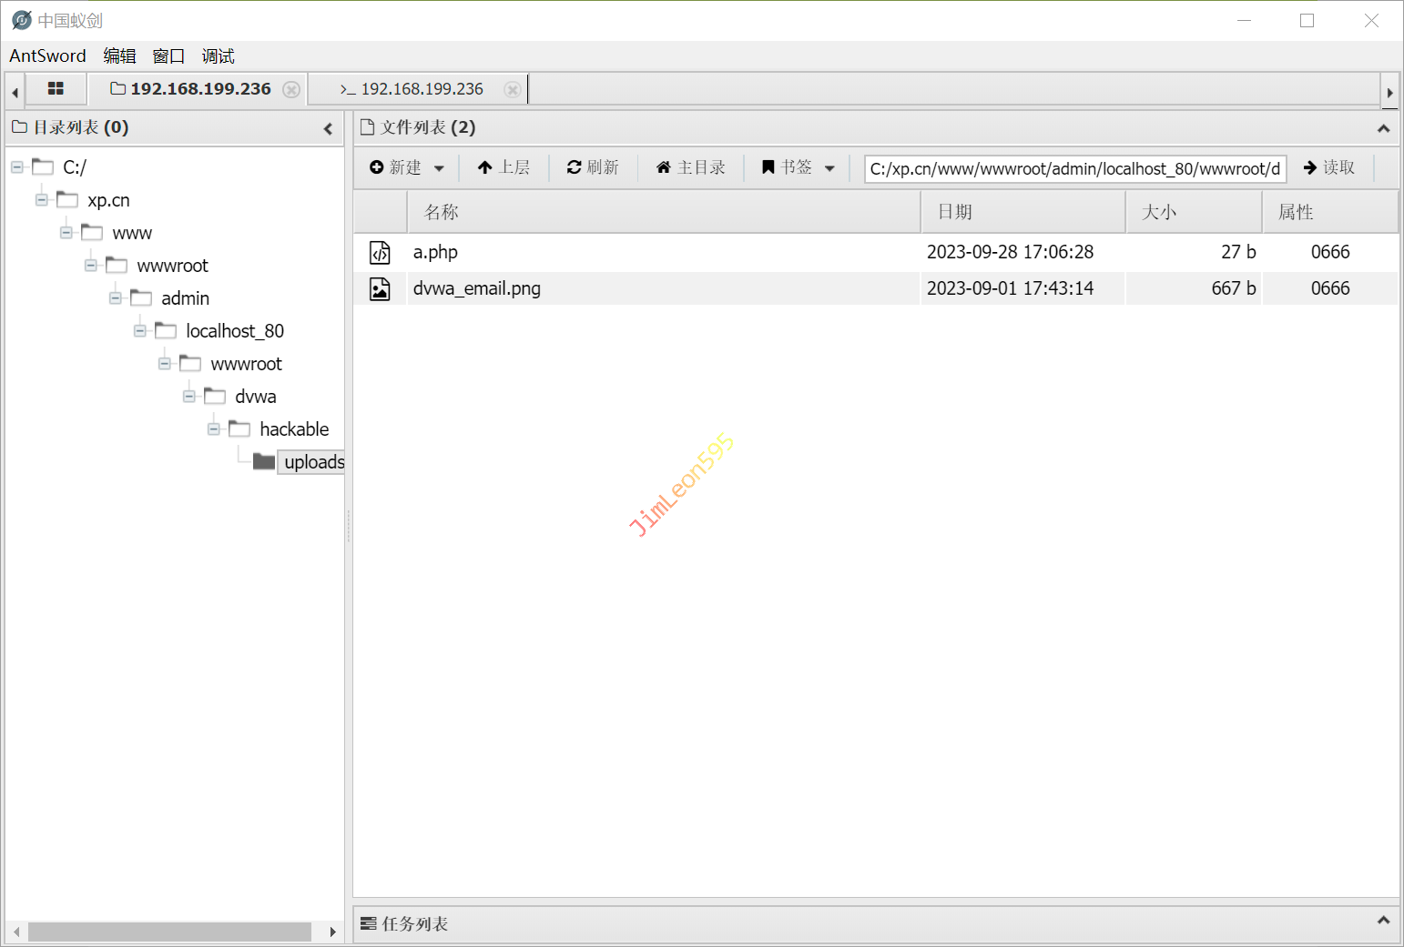The image size is (1404, 947).
Task: Click the directory path input field
Action: click(x=1074, y=169)
